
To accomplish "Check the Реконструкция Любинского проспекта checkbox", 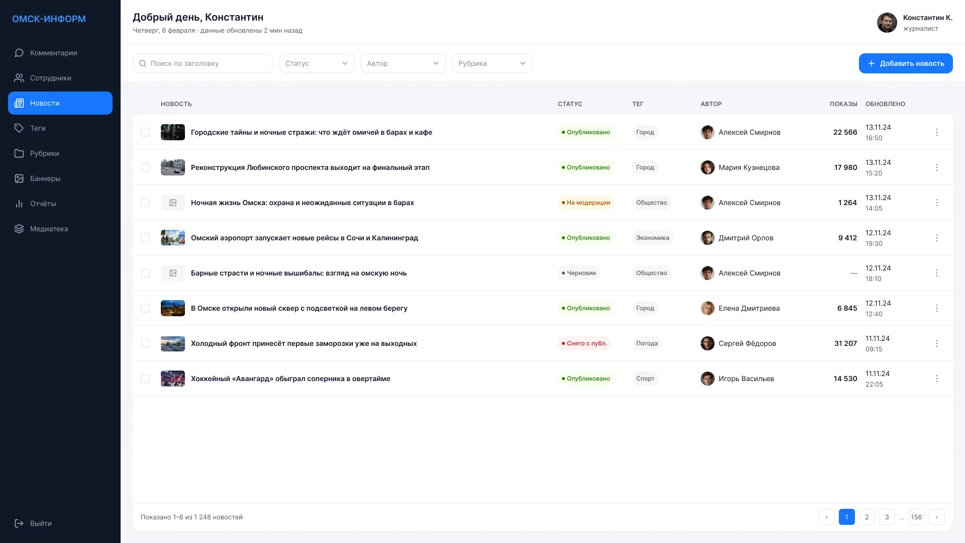I will [x=145, y=167].
